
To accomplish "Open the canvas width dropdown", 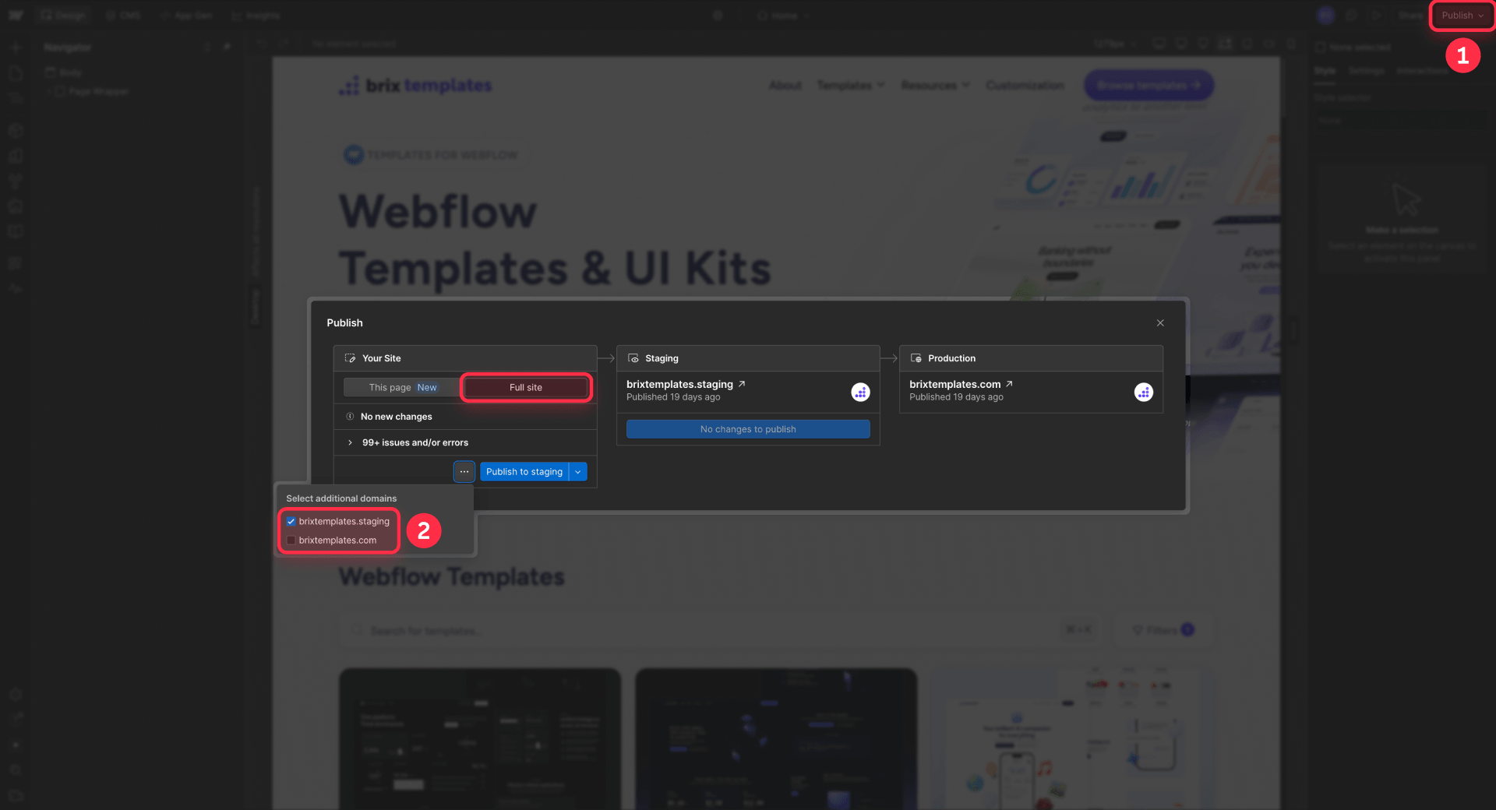I will tap(1115, 44).
